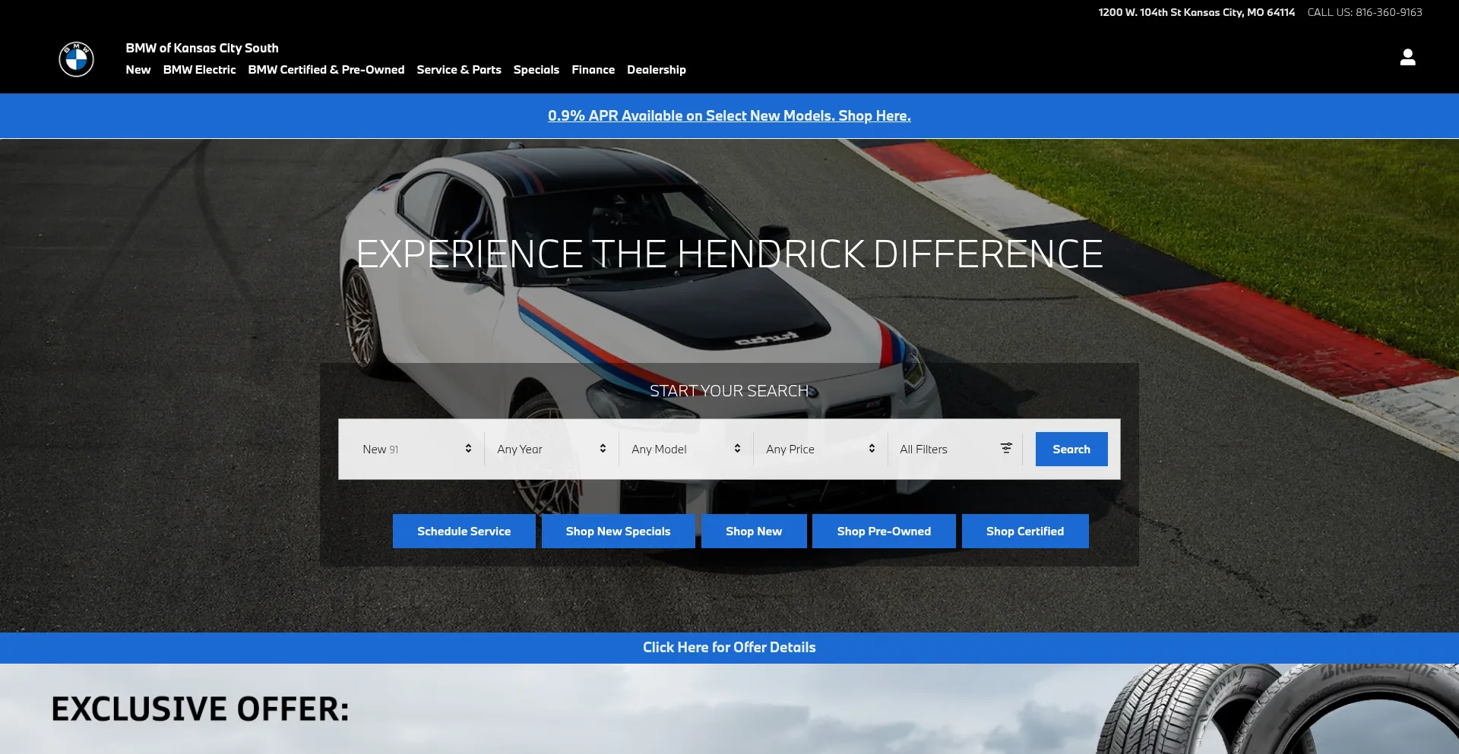Click the Shop New Specials button
Viewport: 1459px width, 754px height.
click(619, 531)
